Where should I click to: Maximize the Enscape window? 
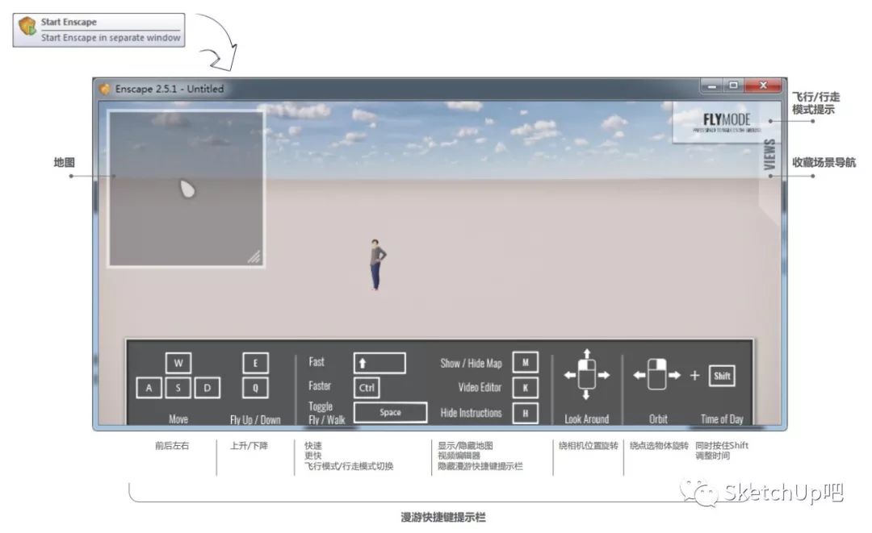[x=733, y=85]
